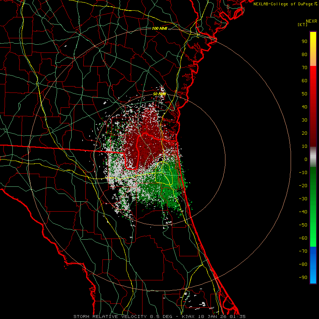Click the -50 value on velocity scale
Image resolution: width=319 pixels, height=319 pixels.
coord(303,225)
